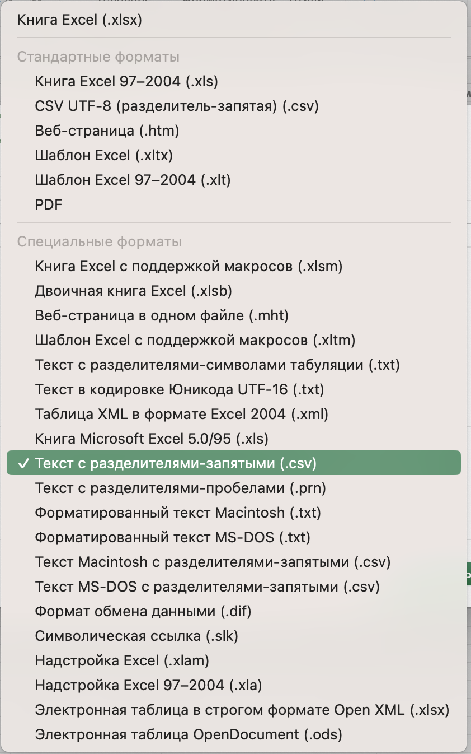The height and width of the screenshot is (754, 471).
Task: Choose Форматированный текст MS-DOS (.txt)
Action: tap(172, 538)
